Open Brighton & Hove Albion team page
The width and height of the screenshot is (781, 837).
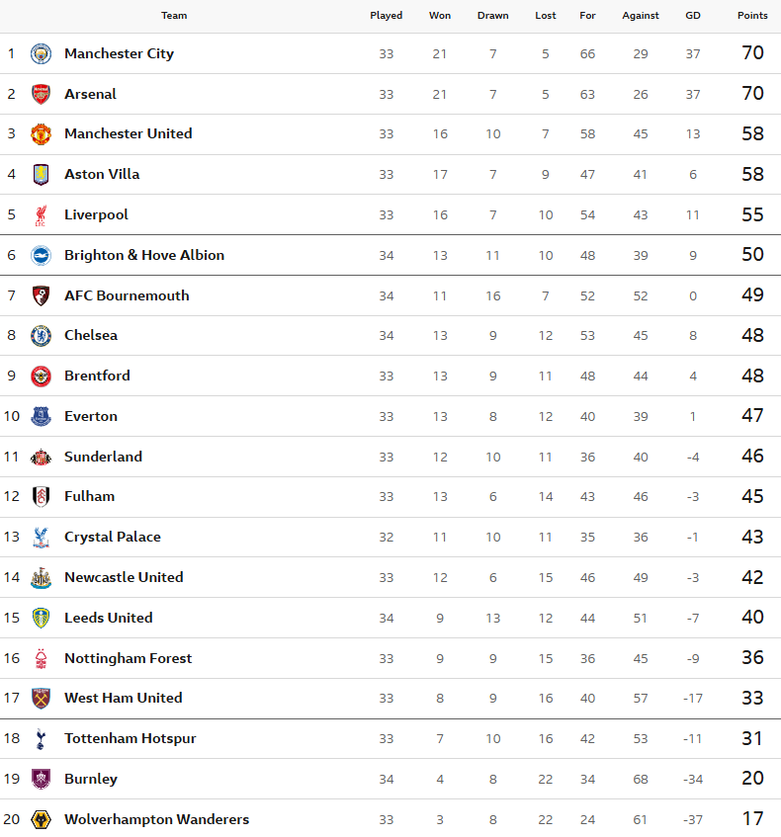point(144,255)
